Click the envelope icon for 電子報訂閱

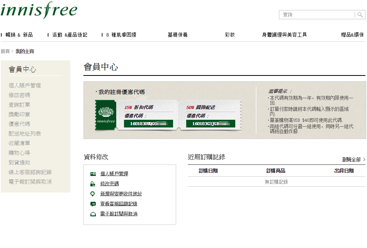[x=93, y=214]
